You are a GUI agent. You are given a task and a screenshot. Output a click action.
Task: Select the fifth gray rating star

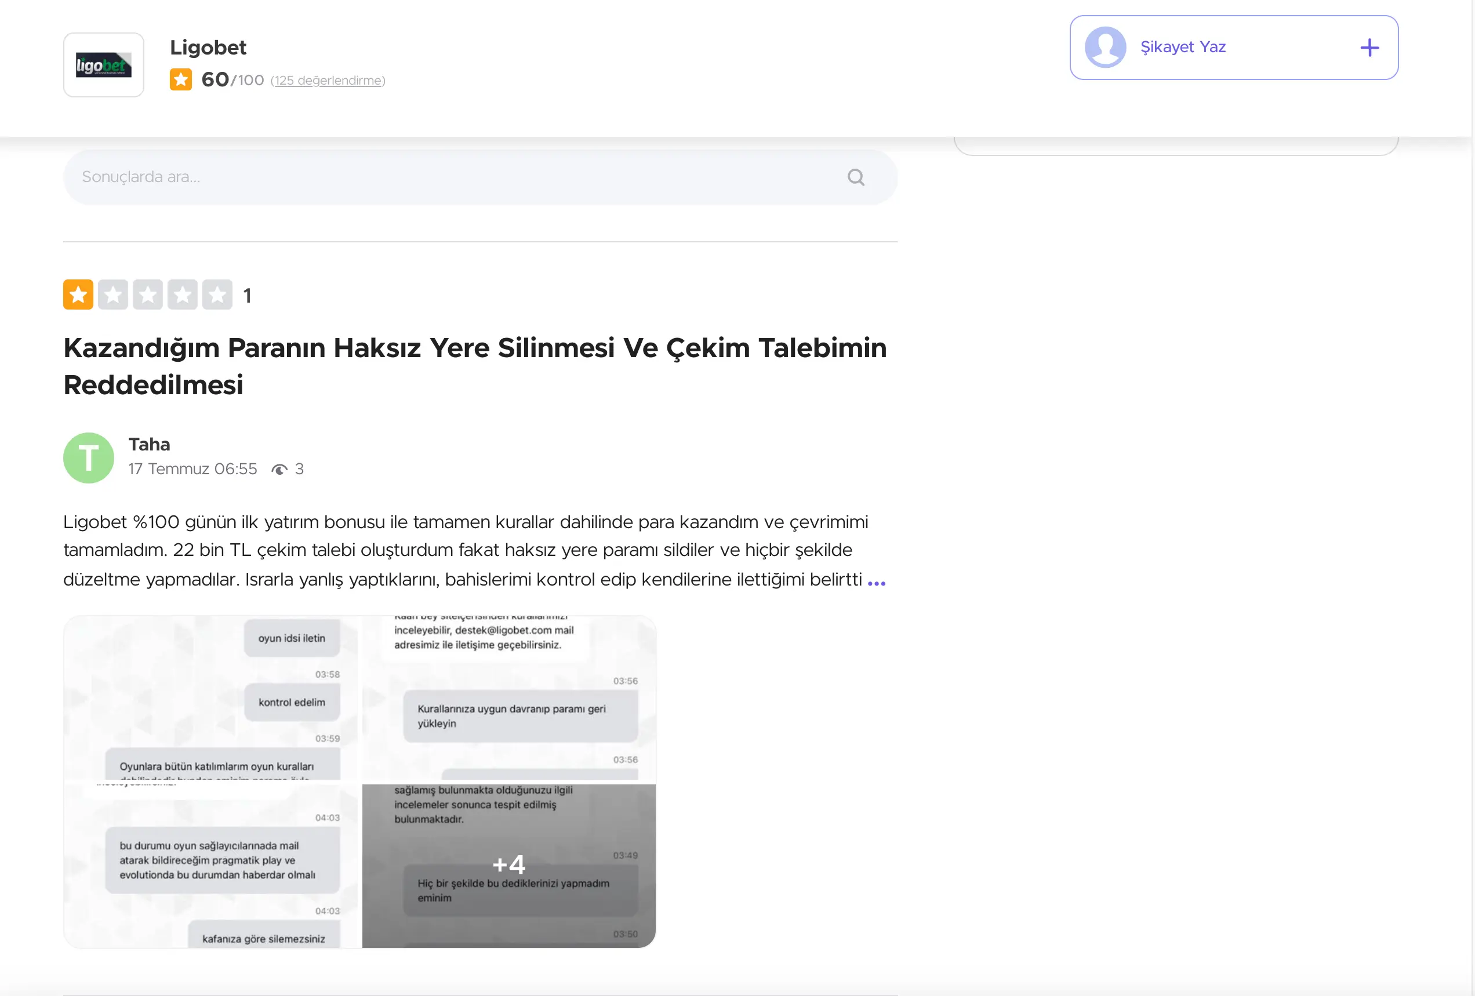[217, 295]
